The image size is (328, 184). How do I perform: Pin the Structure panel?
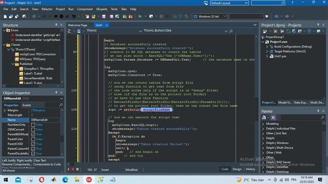[56, 25]
